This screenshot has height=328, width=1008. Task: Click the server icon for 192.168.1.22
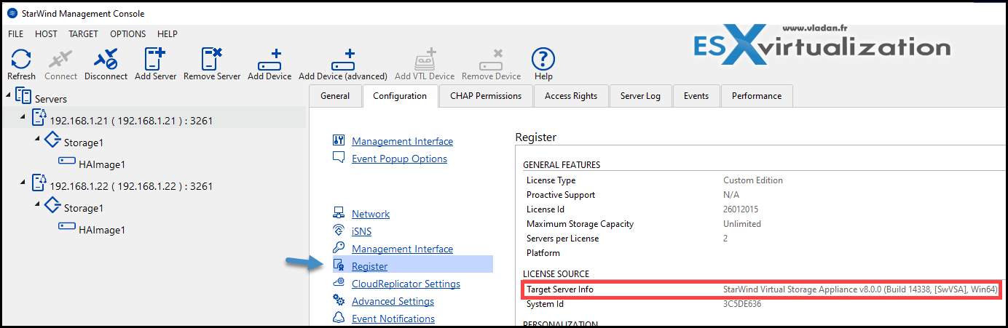click(x=39, y=183)
